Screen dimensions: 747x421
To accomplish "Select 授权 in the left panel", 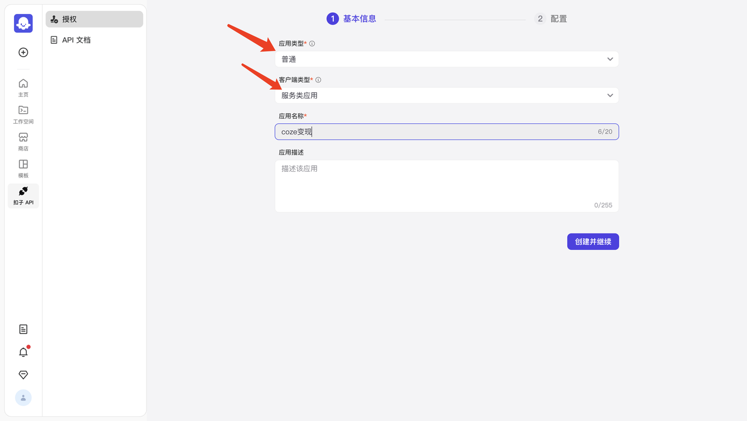I will (95, 19).
